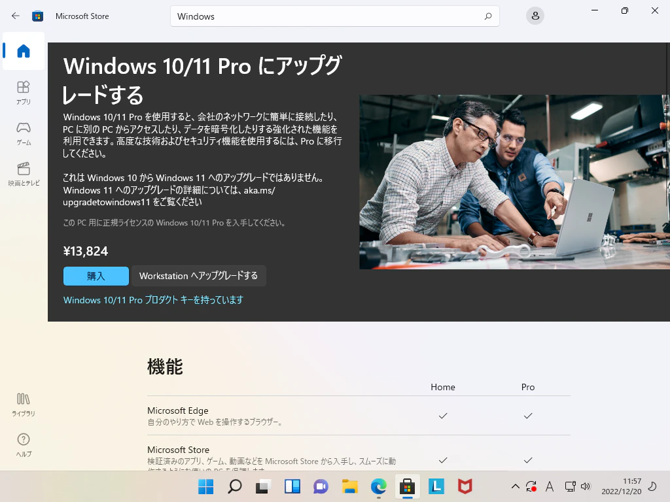This screenshot has height=502, width=670.
Task: Open the Chat app on the taskbar
Action: pyautogui.click(x=321, y=486)
